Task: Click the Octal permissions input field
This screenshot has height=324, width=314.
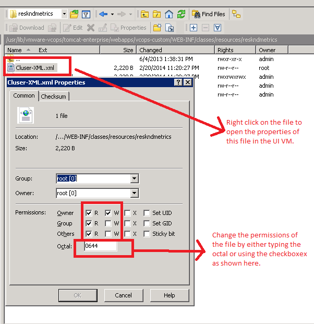Action: (100, 246)
